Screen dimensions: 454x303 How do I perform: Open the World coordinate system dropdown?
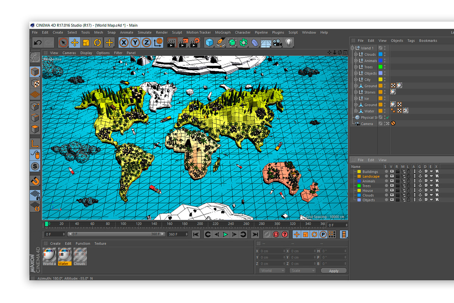(x=272, y=270)
